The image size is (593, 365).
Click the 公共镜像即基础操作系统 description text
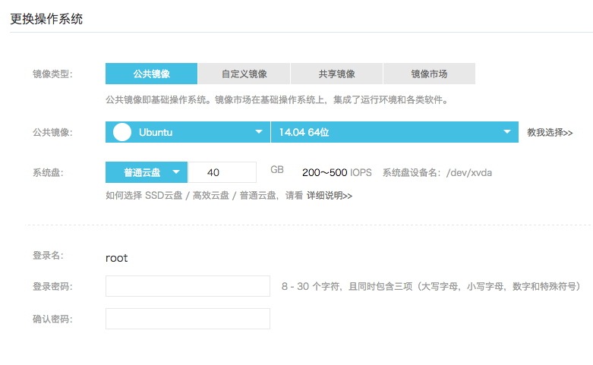pos(277,100)
